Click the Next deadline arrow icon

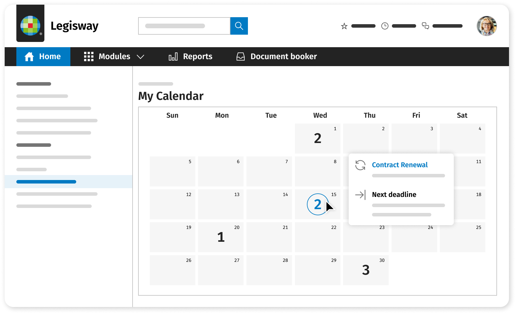click(360, 195)
